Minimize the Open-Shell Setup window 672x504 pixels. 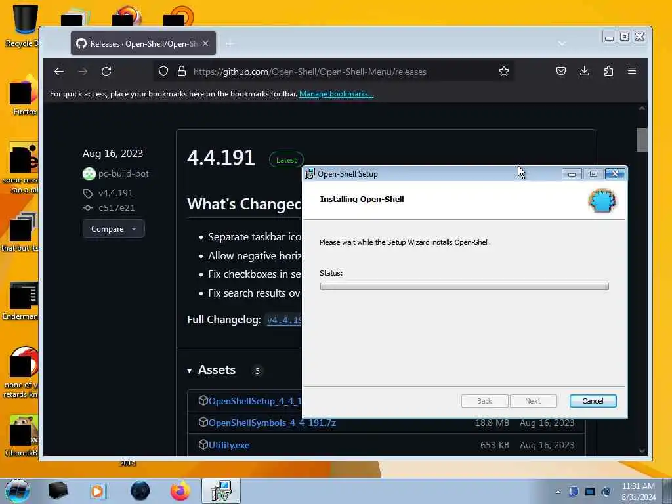[x=572, y=173]
